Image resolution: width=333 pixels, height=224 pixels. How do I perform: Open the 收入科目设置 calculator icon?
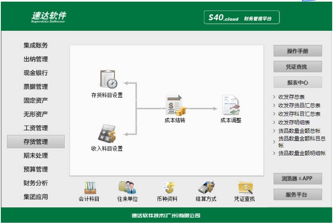pos(107,133)
